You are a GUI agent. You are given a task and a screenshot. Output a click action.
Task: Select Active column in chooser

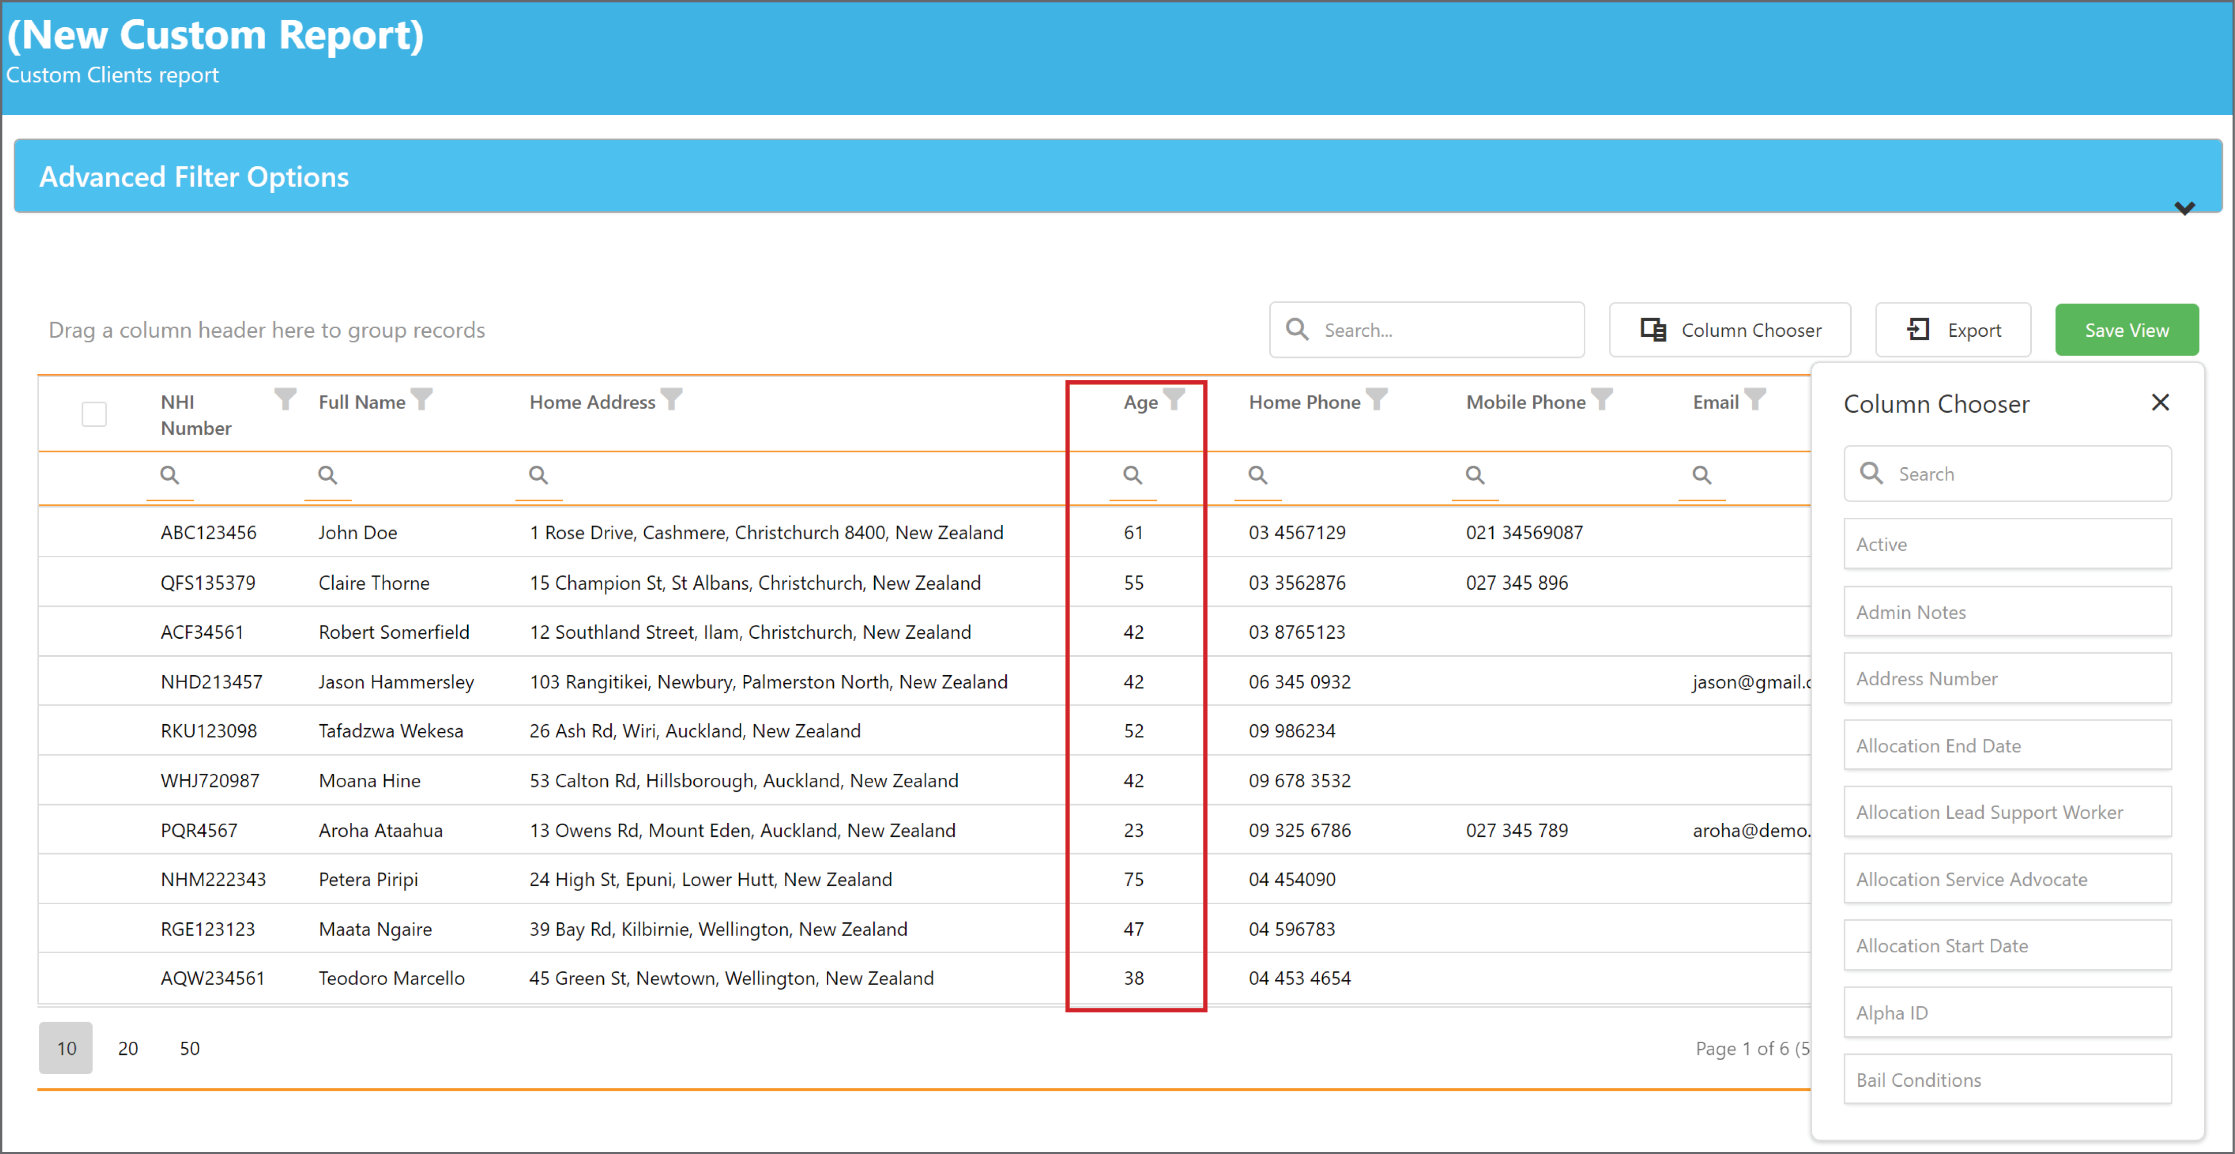pyautogui.click(x=2007, y=544)
